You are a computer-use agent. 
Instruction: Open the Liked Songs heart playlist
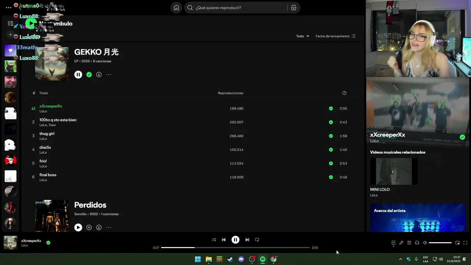point(10,50)
